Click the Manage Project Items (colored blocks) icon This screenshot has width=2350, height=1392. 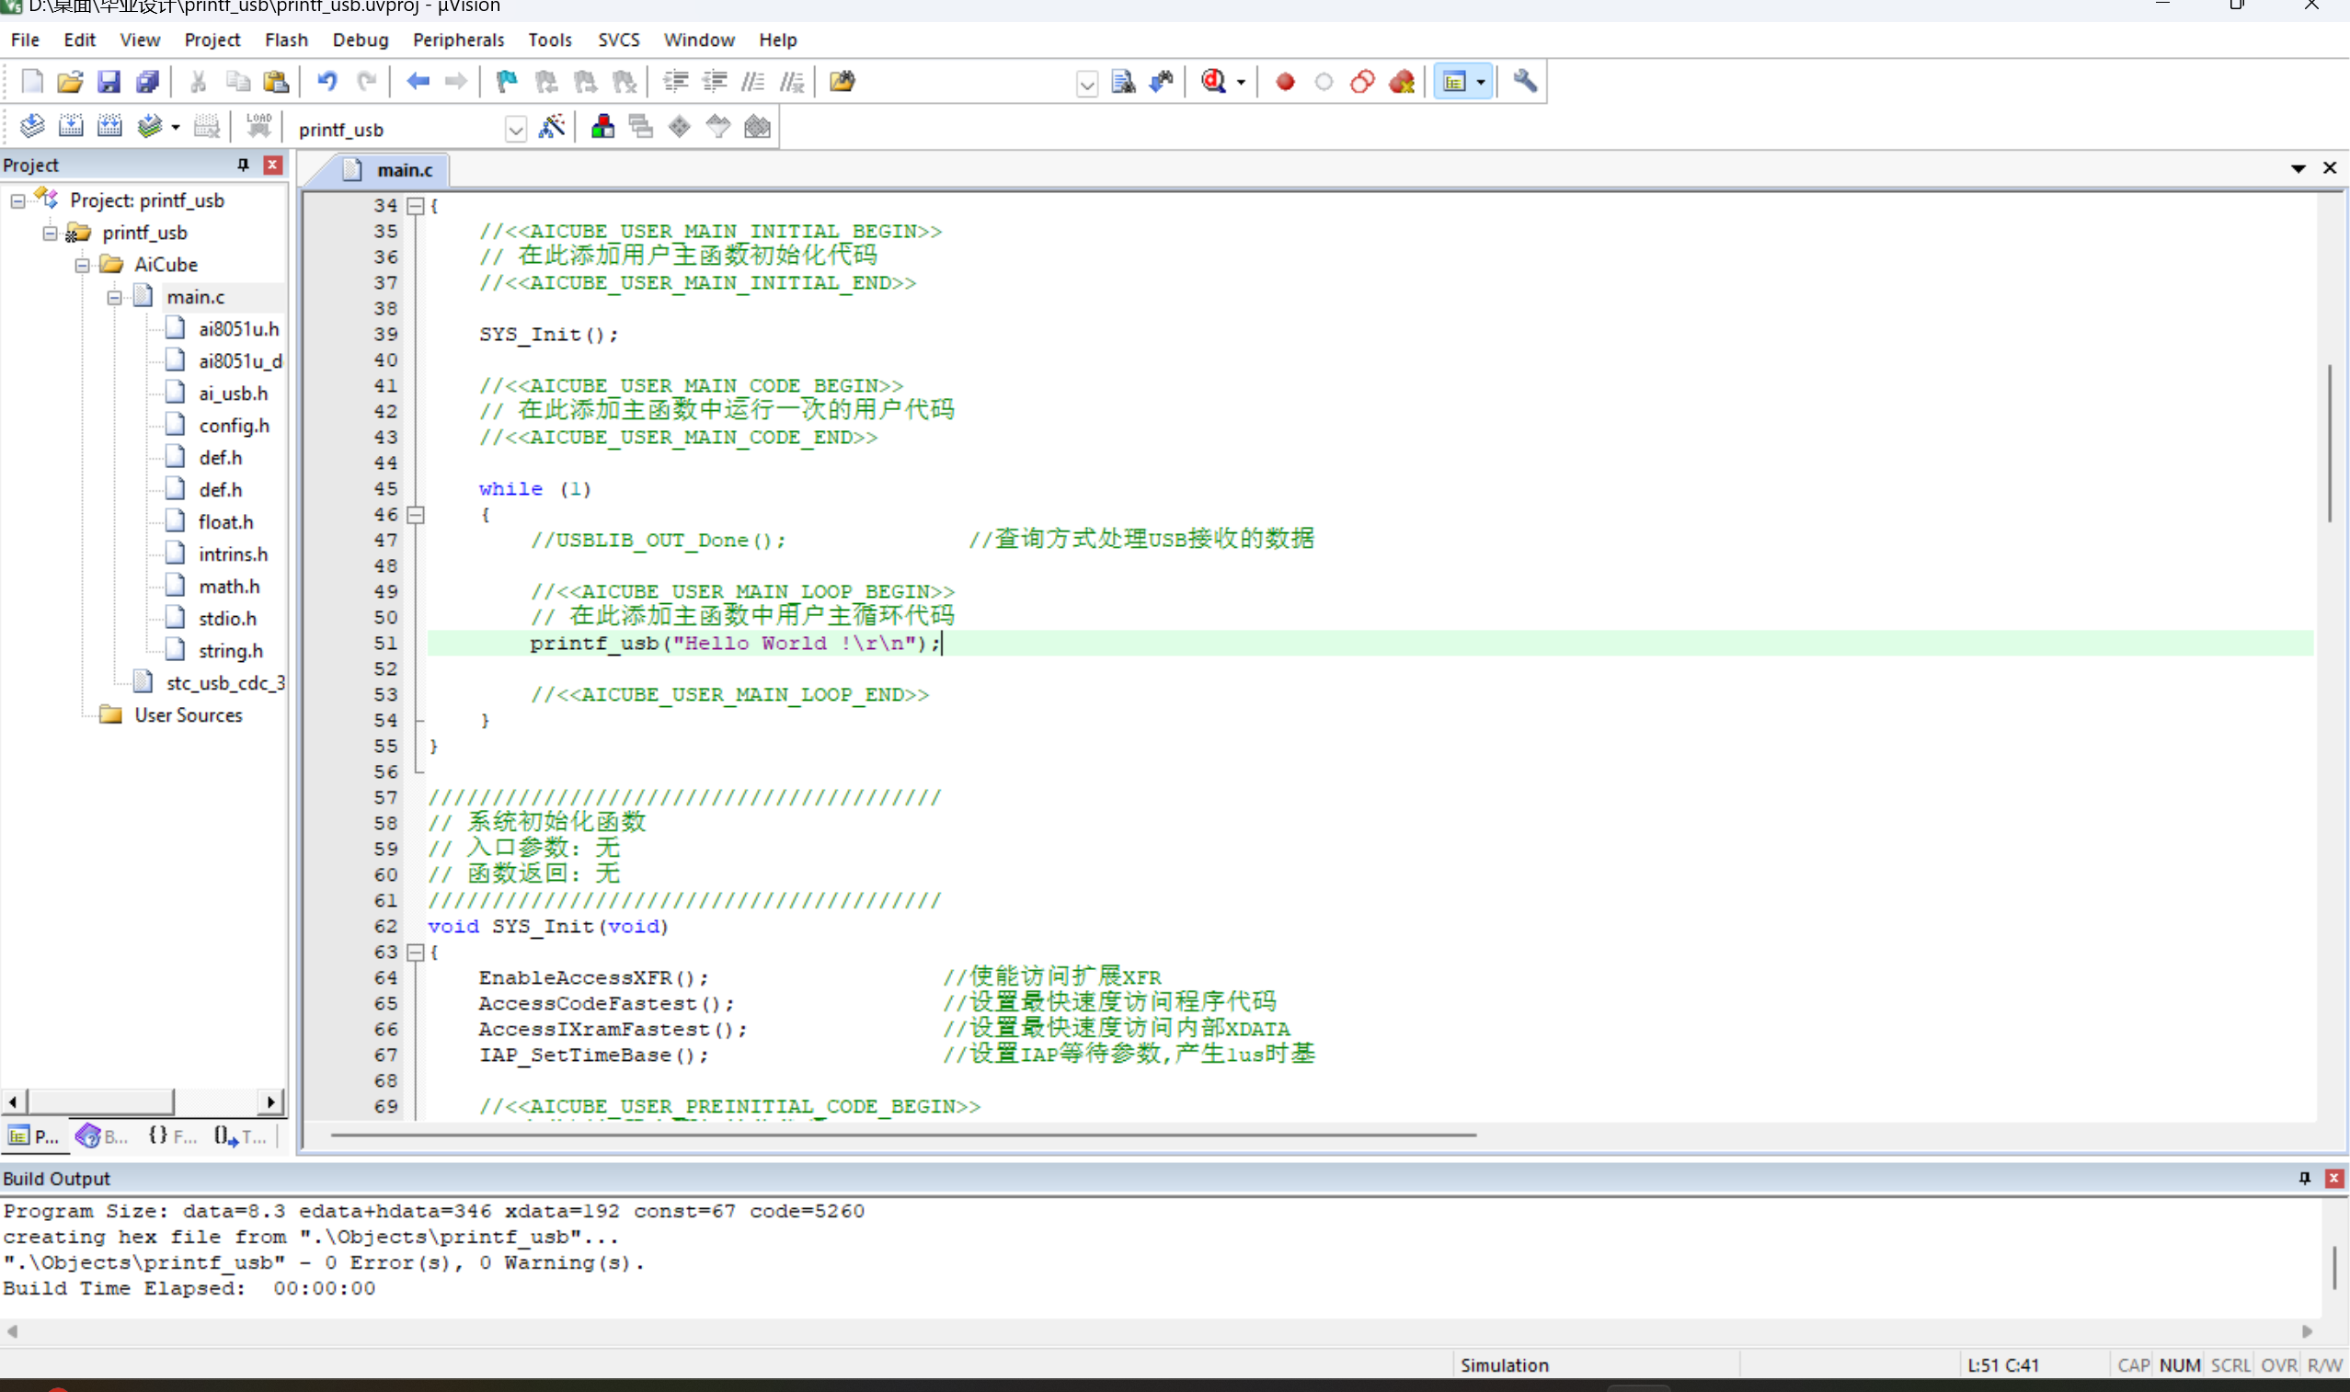point(603,127)
